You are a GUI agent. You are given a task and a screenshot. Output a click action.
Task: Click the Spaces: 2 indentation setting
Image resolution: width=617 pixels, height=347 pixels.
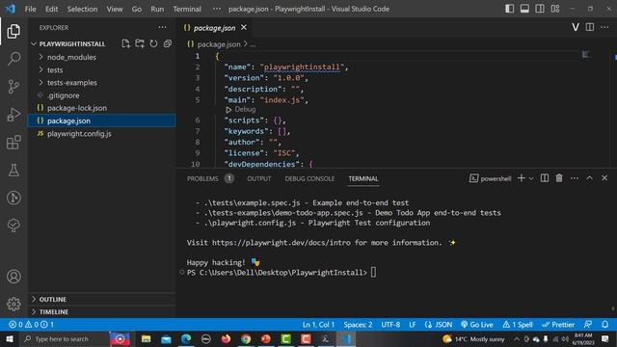pyautogui.click(x=358, y=325)
